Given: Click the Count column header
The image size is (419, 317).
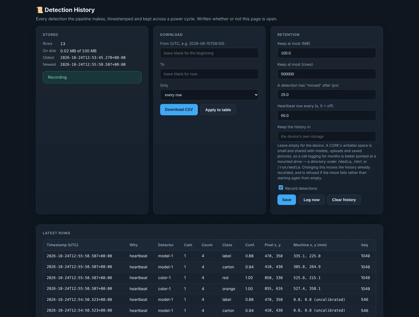Looking at the screenshot, I should [207, 245].
